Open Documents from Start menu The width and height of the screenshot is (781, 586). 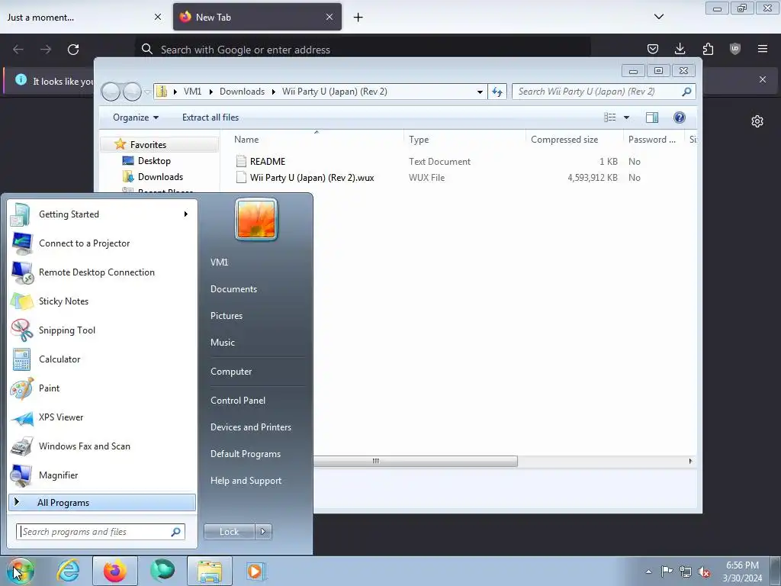click(233, 289)
